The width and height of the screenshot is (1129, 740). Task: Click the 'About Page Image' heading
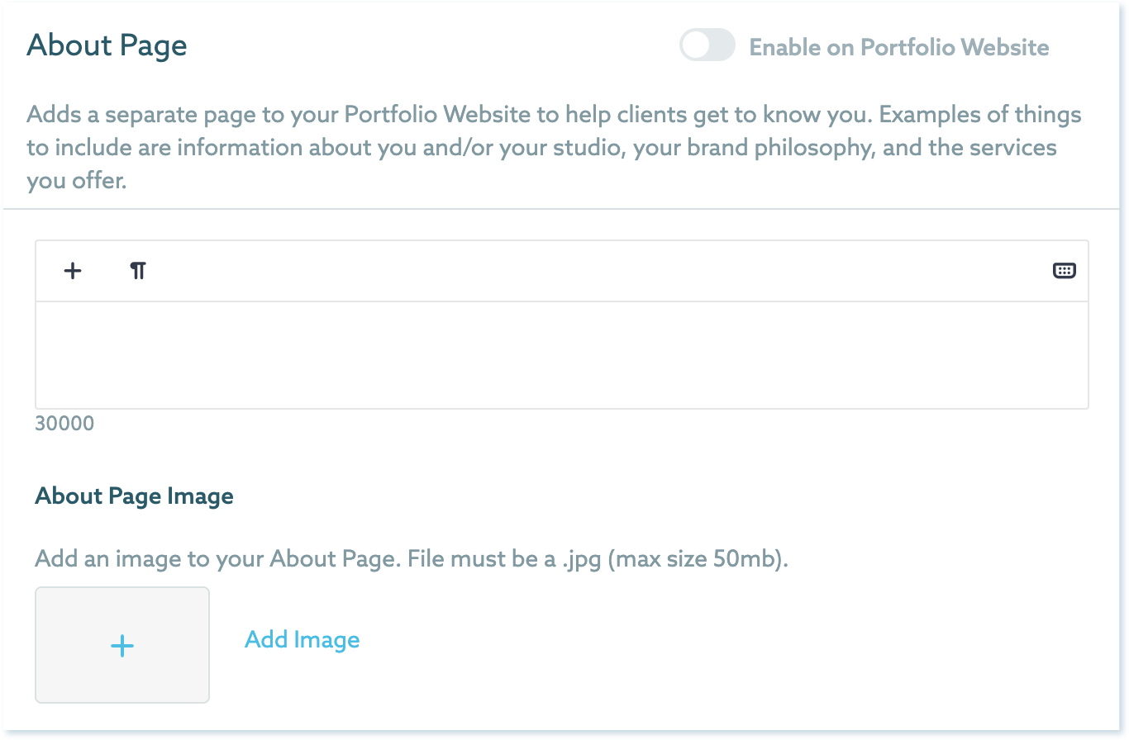click(x=134, y=496)
